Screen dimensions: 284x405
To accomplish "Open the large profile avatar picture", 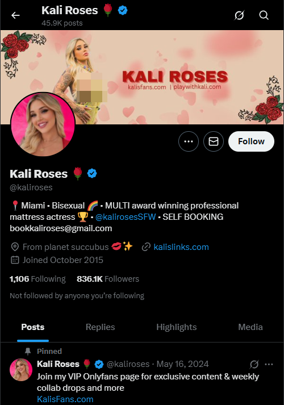I will click(43, 124).
